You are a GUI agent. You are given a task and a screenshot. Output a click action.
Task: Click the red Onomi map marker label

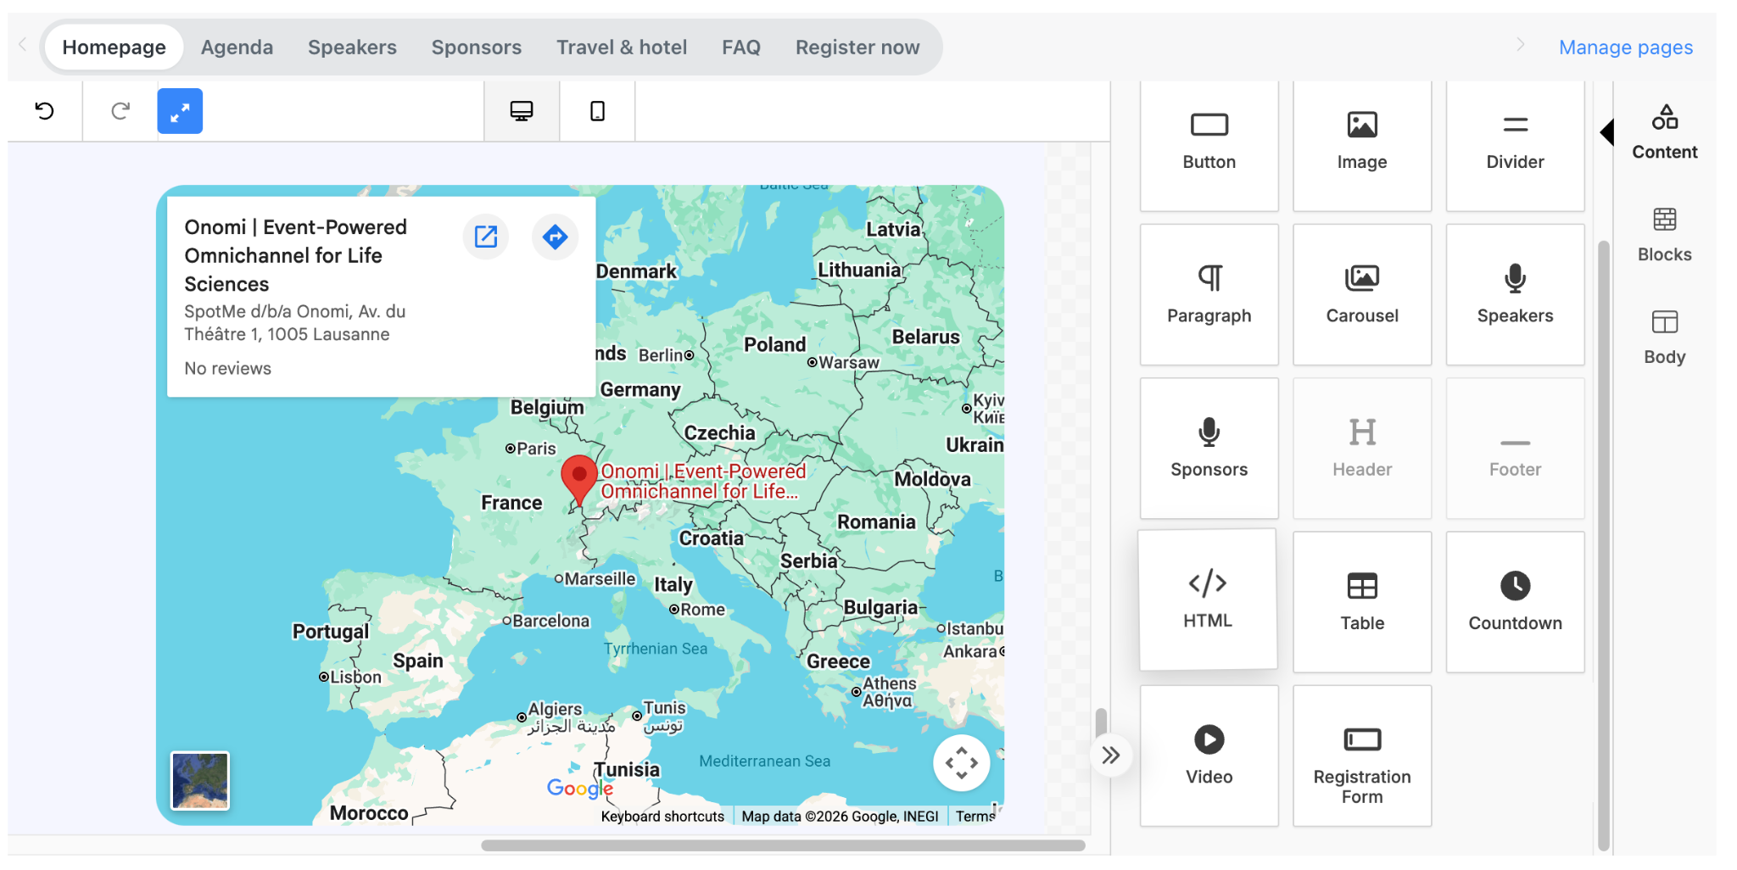(x=703, y=482)
